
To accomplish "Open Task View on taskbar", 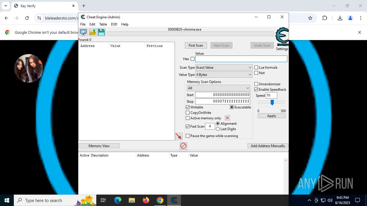I will pyautogui.click(x=103, y=200).
